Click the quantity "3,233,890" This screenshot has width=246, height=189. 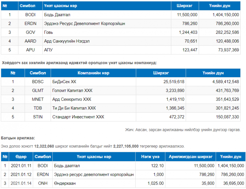coord(175,91)
